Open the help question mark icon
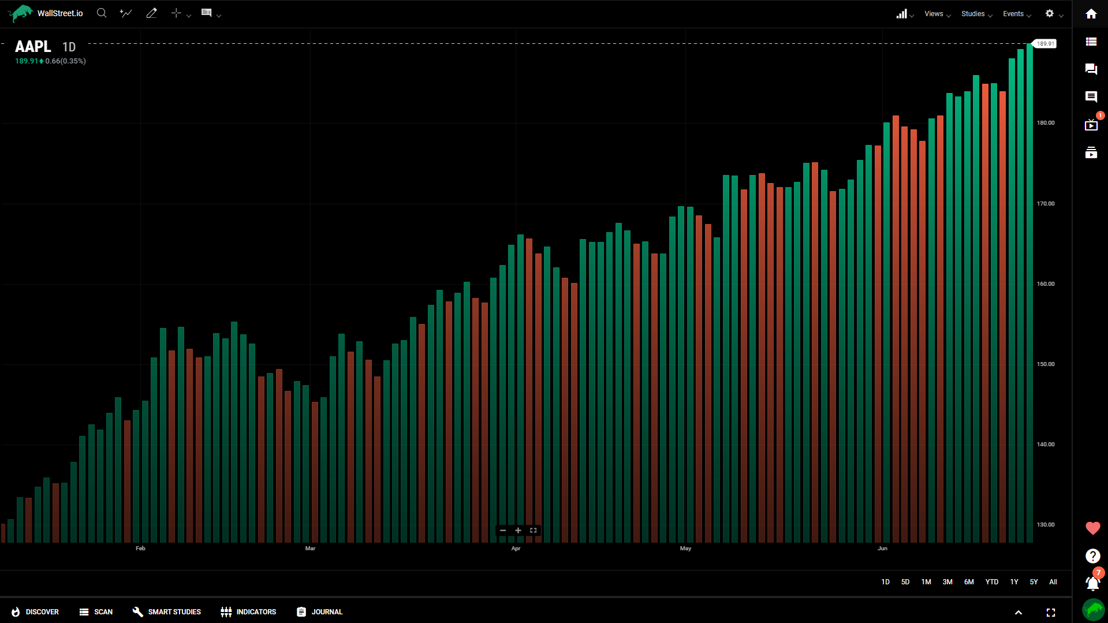Image resolution: width=1108 pixels, height=623 pixels. pos(1092,556)
